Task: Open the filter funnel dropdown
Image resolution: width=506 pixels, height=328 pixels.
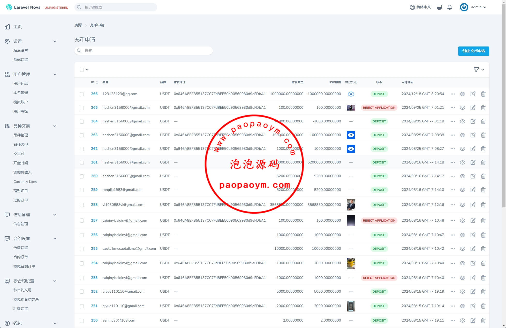Action: (x=479, y=70)
